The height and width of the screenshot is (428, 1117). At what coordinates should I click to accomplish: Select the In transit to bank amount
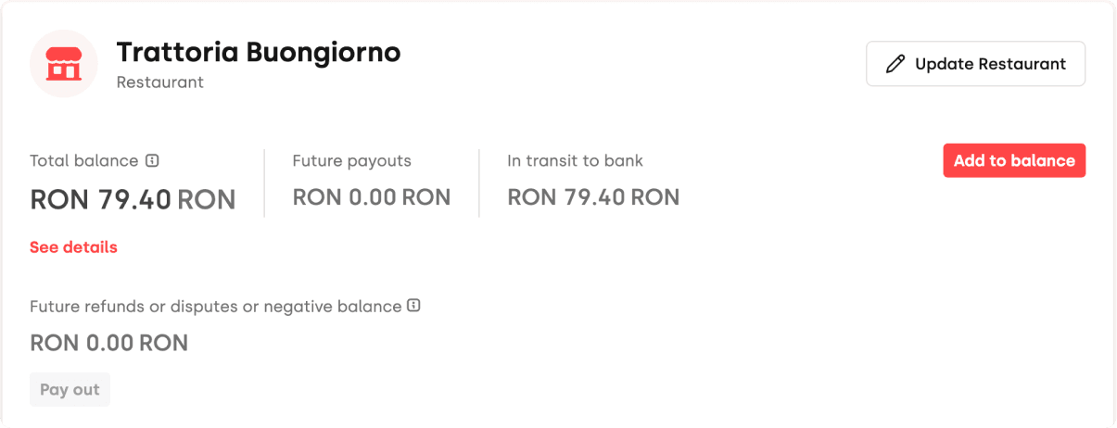(593, 197)
